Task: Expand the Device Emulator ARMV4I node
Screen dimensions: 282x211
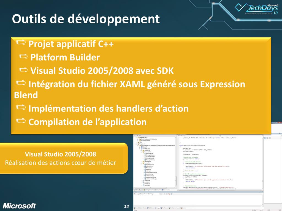Action: [x=138, y=139]
